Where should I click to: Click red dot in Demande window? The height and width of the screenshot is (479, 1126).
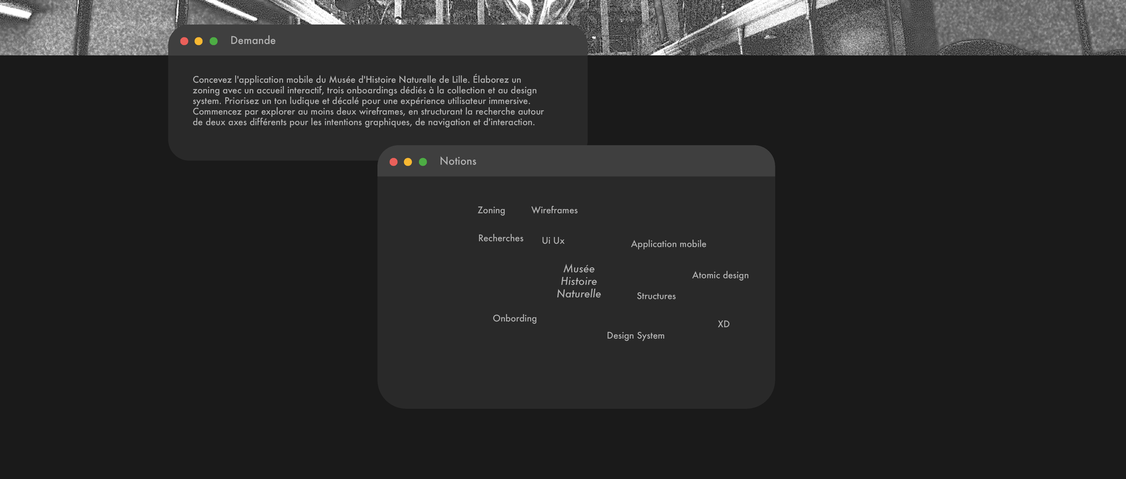[184, 41]
